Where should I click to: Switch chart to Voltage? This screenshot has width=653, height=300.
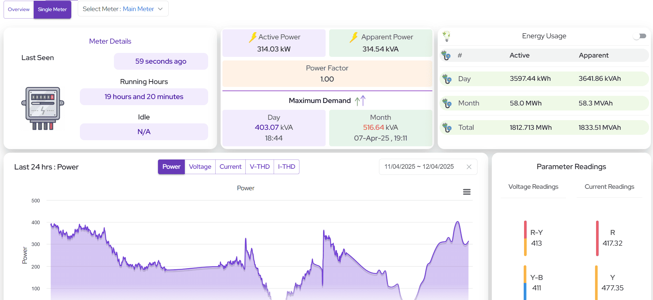click(x=200, y=167)
